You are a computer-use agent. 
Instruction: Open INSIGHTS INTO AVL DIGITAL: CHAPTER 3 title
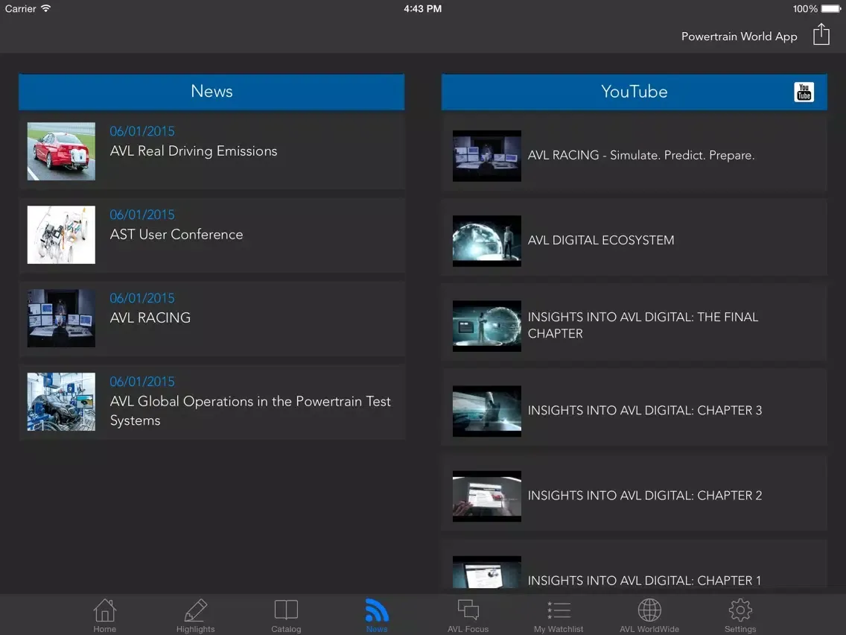pos(645,411)
